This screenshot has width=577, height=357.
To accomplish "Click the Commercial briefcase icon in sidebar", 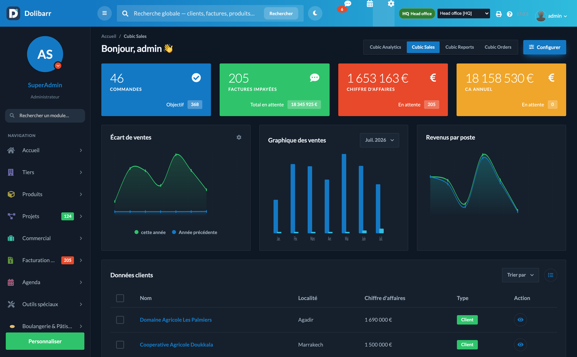I will [11, 238].
